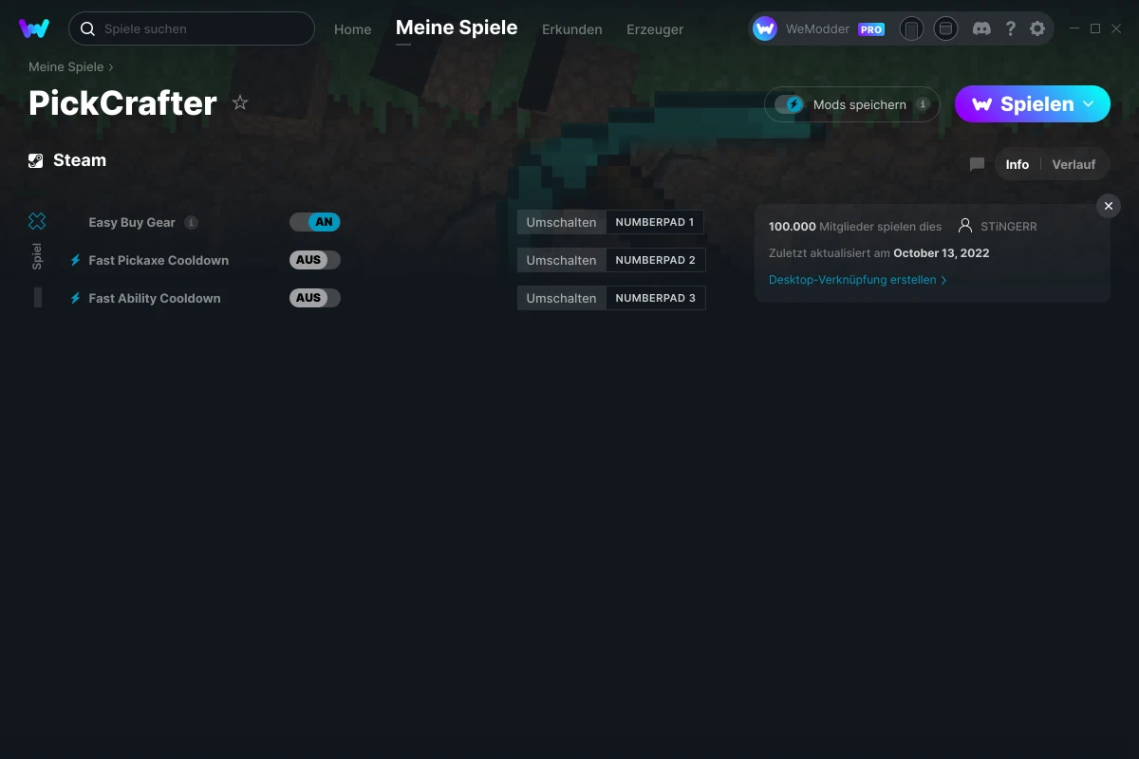Turn off Easy Buy Gear toggle

[315, 222]
